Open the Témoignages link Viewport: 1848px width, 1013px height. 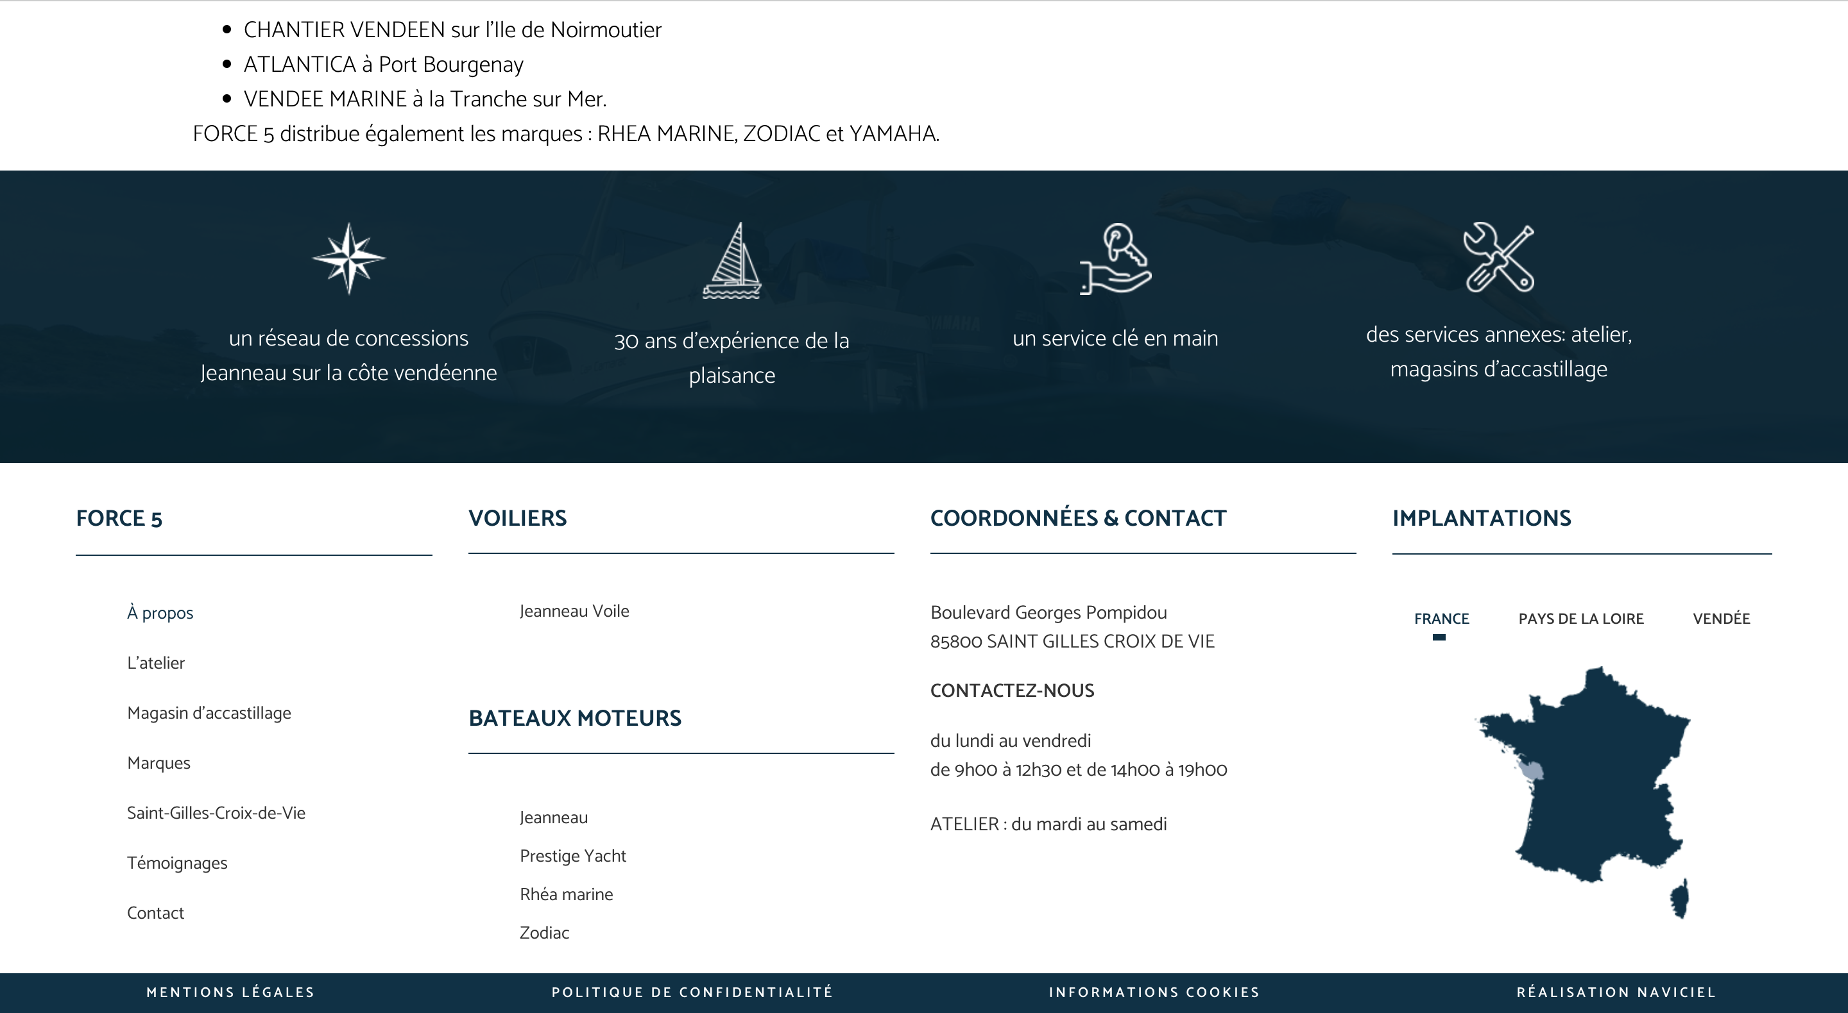coord(177,863)
